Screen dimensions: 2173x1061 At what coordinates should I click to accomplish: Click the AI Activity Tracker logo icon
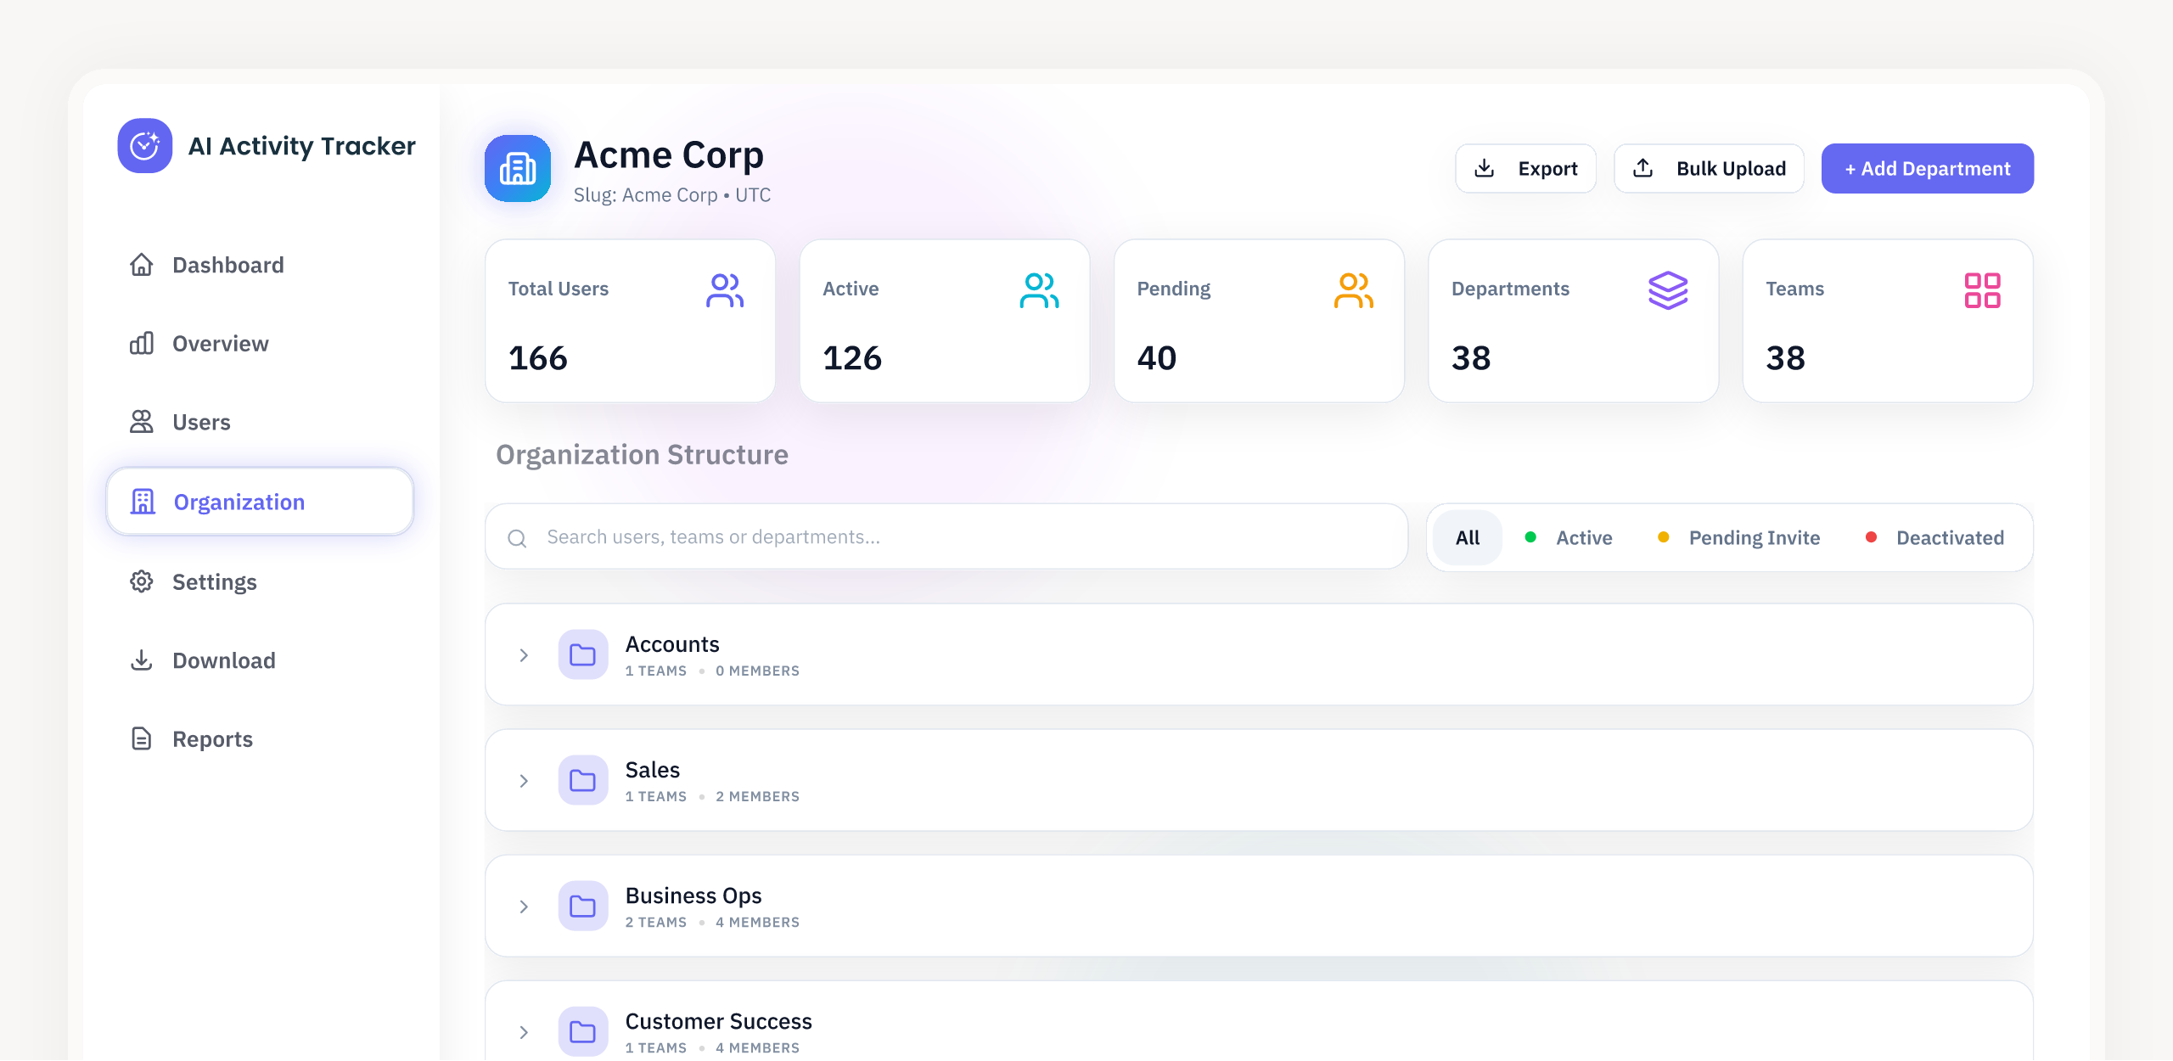pyautogui.click(x=144, y=145)
